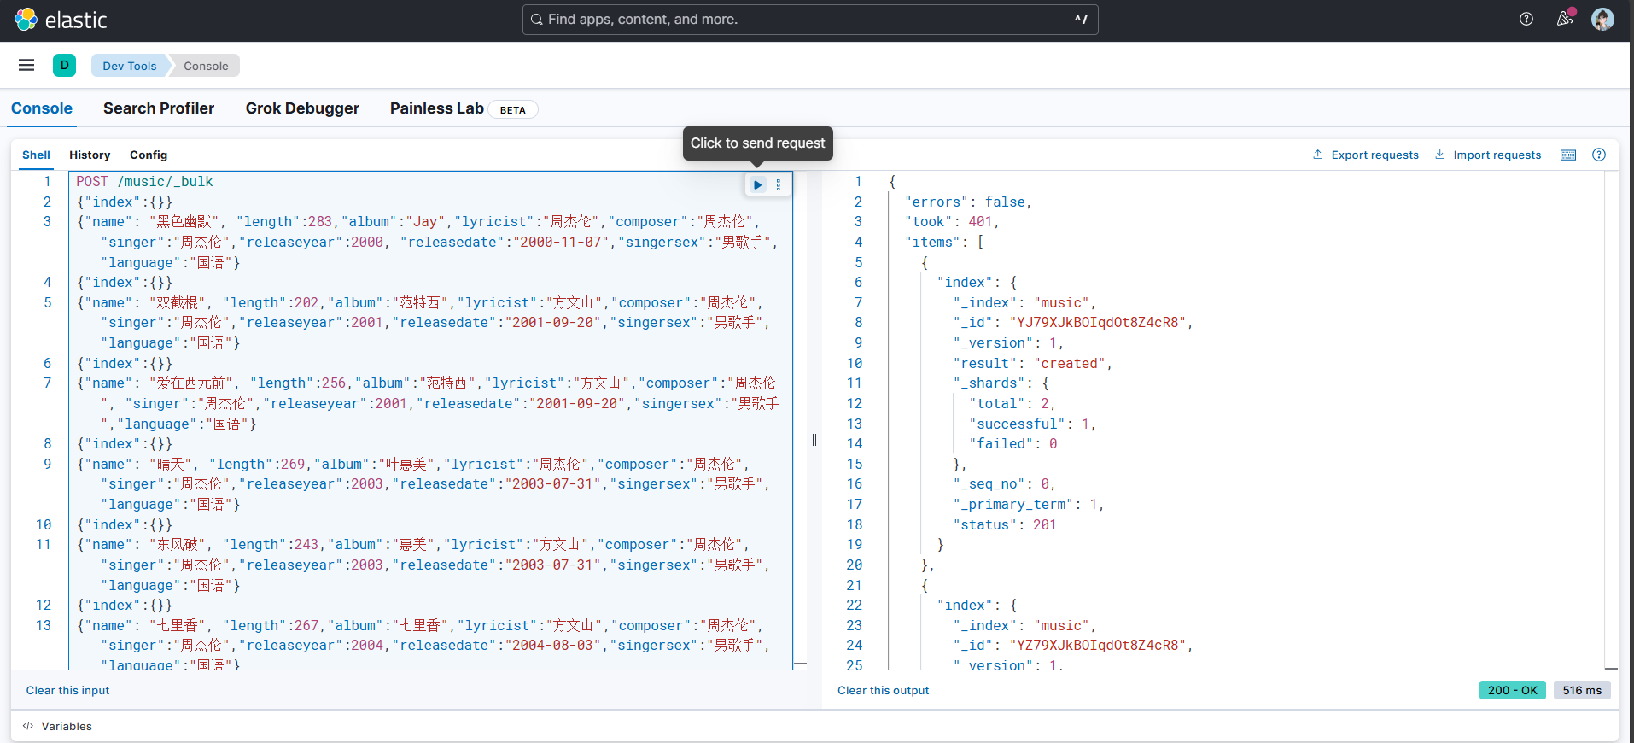Switch to Painless Lab tab
Image resolution: width=1634 pixels, height=743 pixels.
(x=437, y=108)
